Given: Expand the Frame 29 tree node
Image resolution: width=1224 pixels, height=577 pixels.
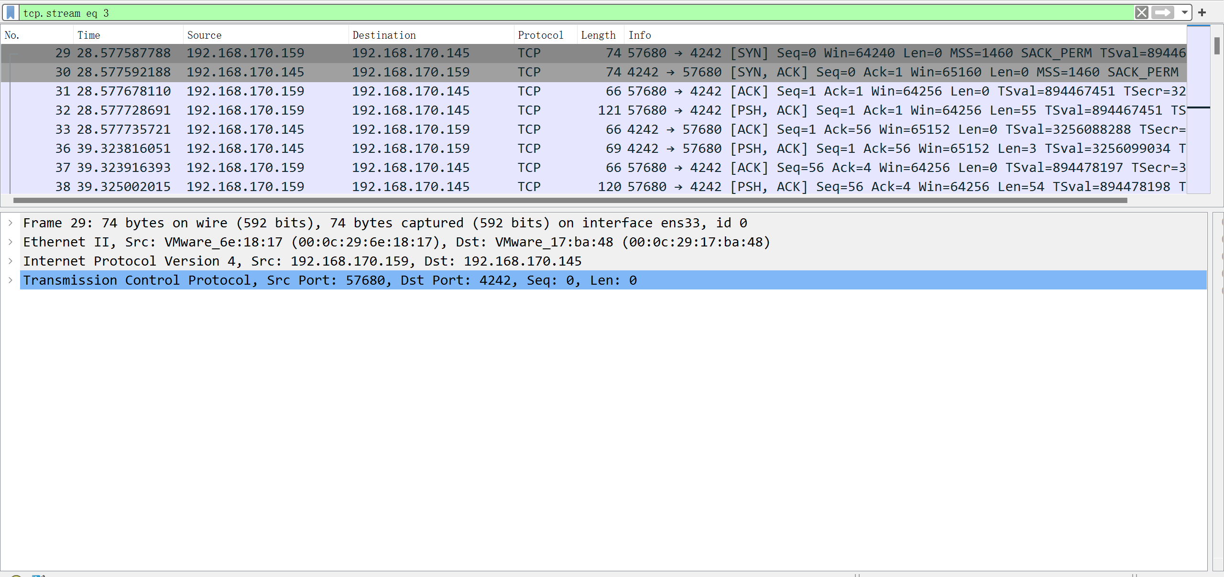Looking at the screenshot, I should point(11,223).
